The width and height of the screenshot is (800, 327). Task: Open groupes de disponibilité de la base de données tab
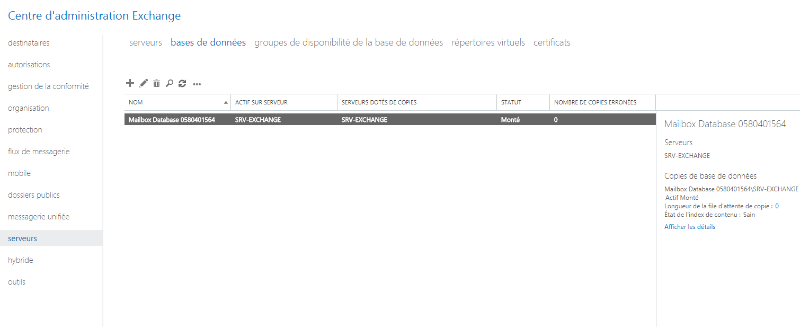[349, 42]
